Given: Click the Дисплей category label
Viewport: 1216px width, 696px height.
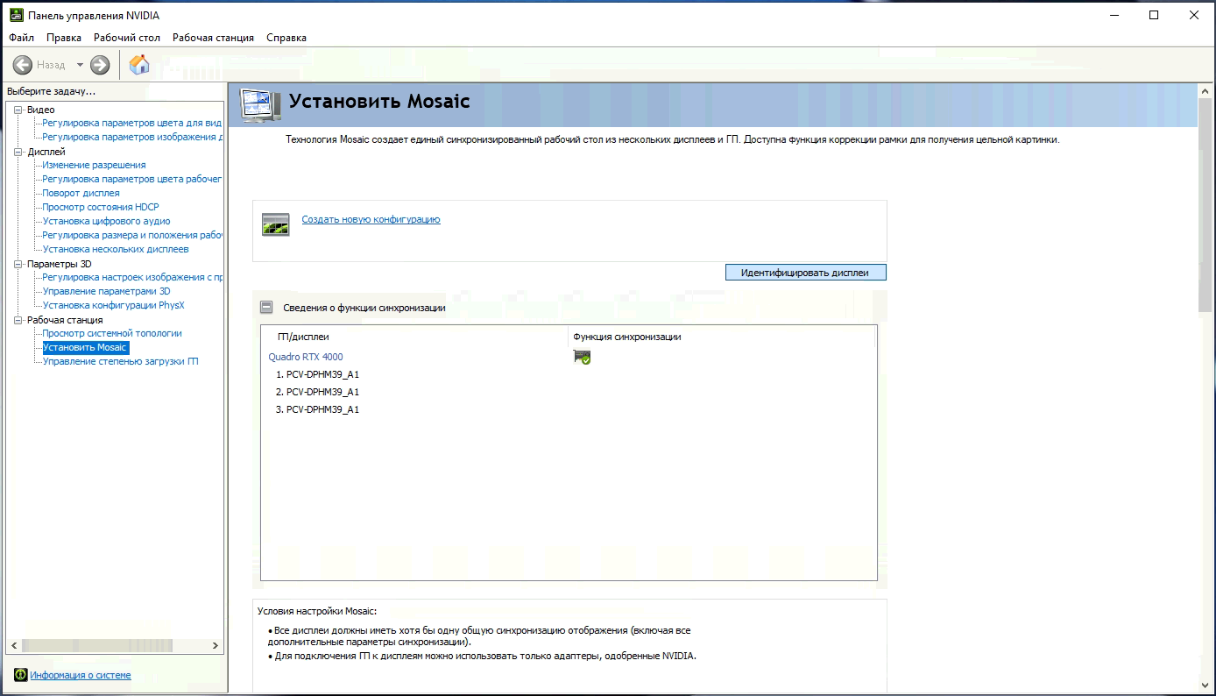Looking at the screenshot, I should (46, 152).
